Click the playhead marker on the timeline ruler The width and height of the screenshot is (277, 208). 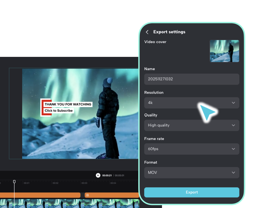pyautogui.click(x=14, y=182)
